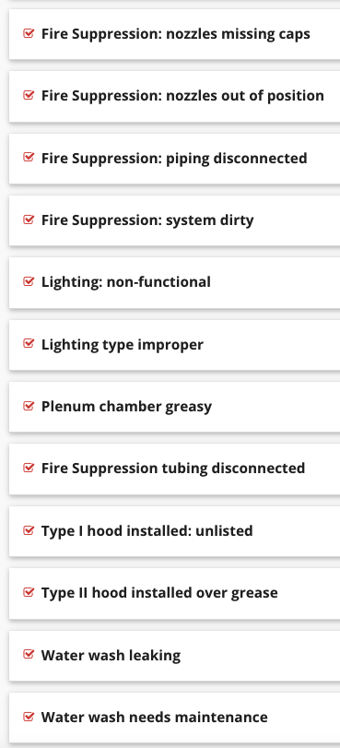Image resolution: width=340 pixels, height=748 pixels.
Task: Uncheck Fire Suppression: piping disconnected
Action: [x=29, y=158]
